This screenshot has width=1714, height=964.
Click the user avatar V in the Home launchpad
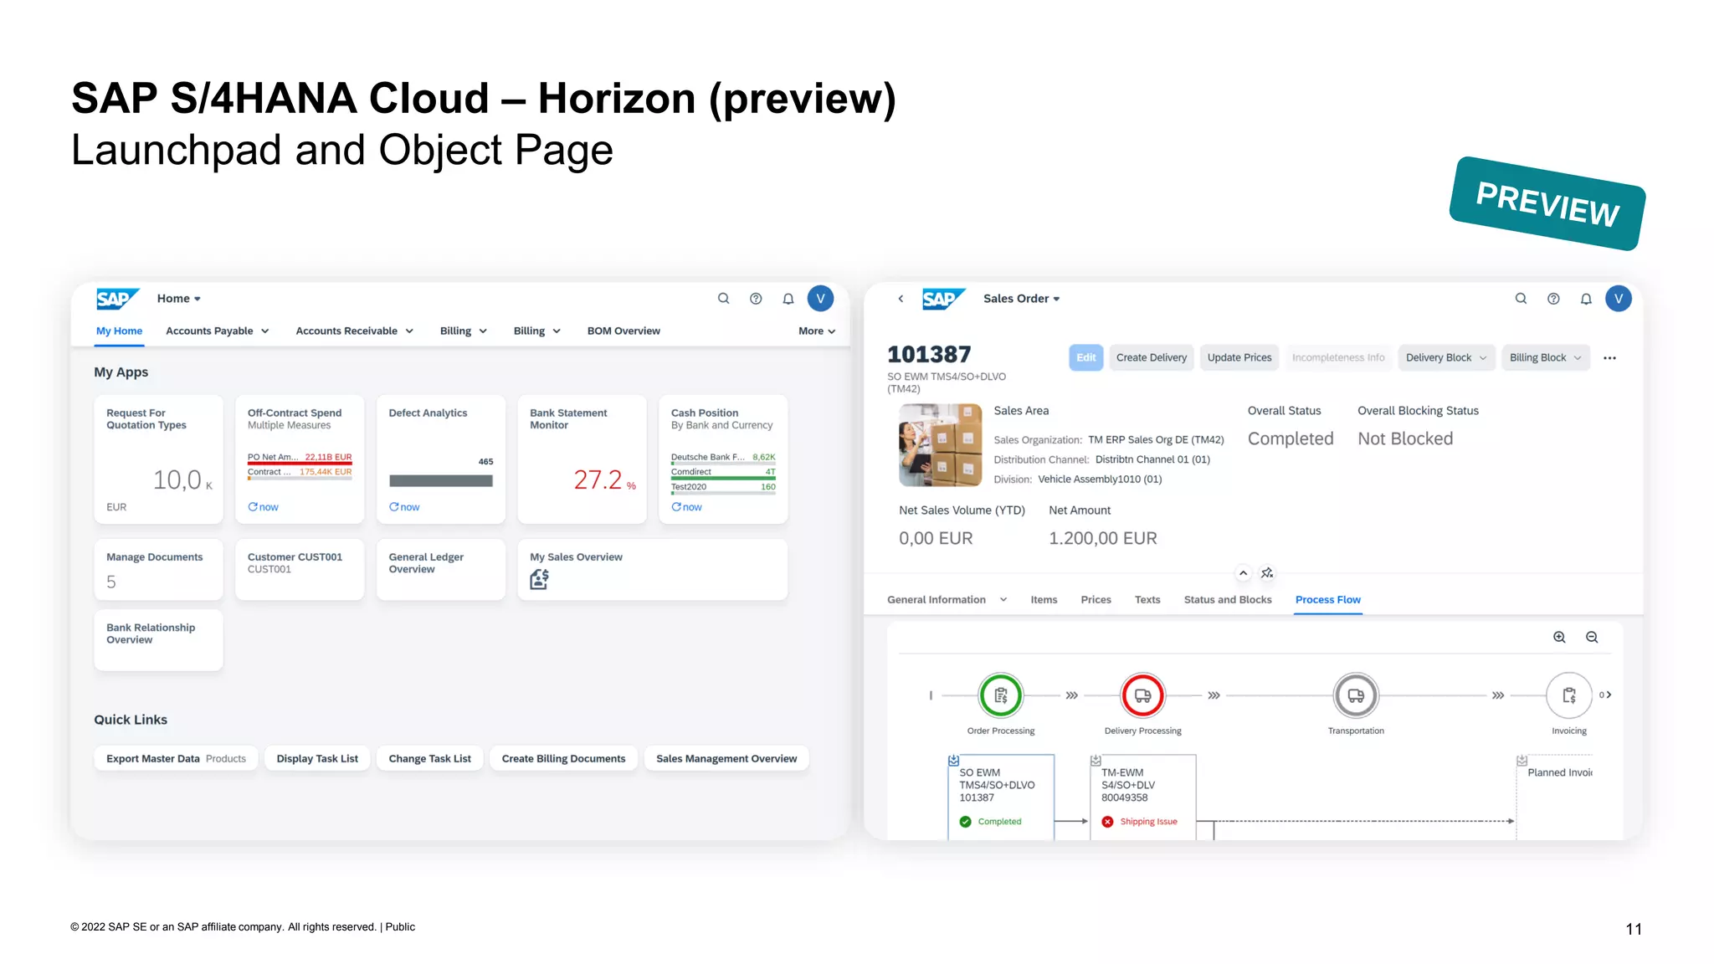coord(820,299)
